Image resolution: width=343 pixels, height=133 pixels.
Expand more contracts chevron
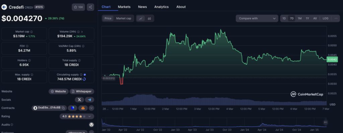[91, 108]
